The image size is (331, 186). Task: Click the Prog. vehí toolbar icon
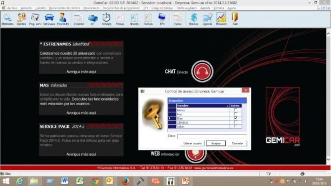35,19
